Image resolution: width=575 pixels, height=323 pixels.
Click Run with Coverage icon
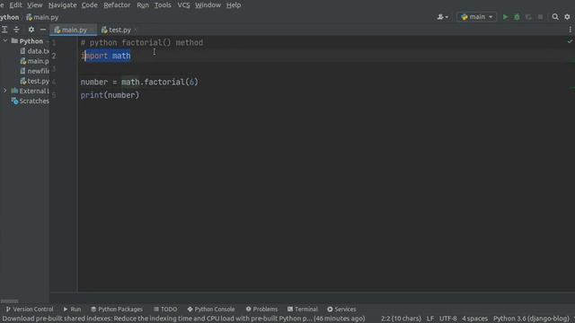(528, 17)
